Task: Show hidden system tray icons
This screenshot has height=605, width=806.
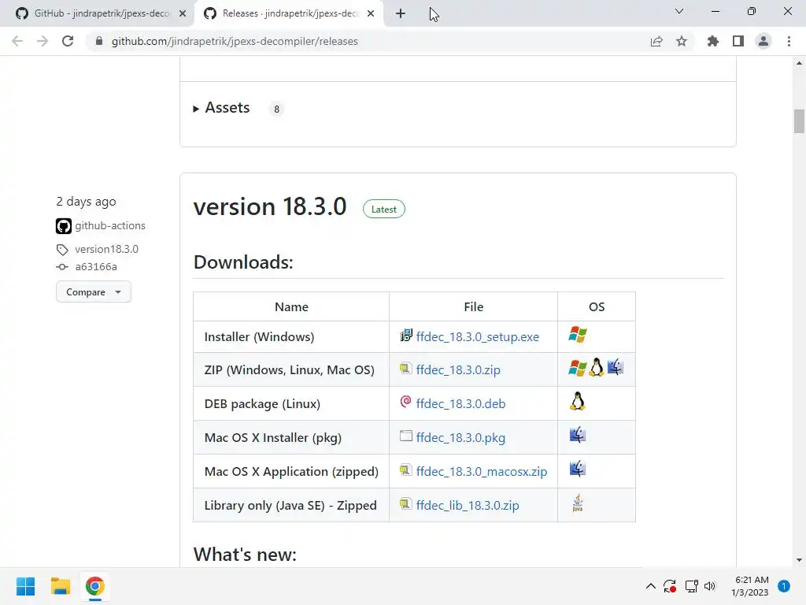Action: coord(651,586)
